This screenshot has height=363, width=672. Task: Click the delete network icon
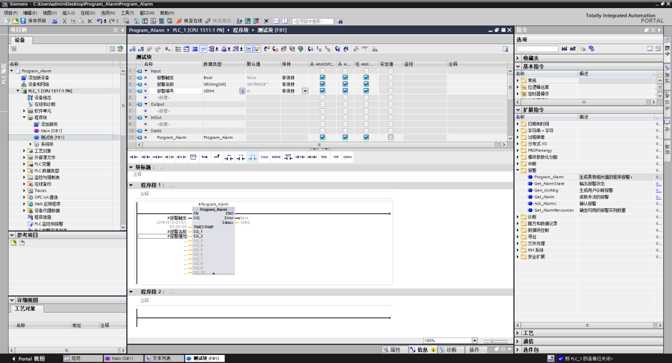(141, 49)
